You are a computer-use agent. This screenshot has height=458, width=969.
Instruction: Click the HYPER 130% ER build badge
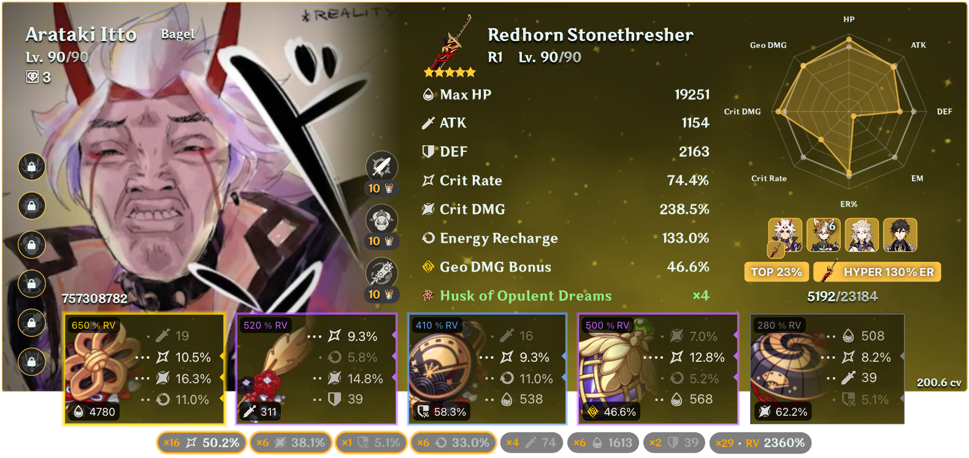[x=877, y=272]
